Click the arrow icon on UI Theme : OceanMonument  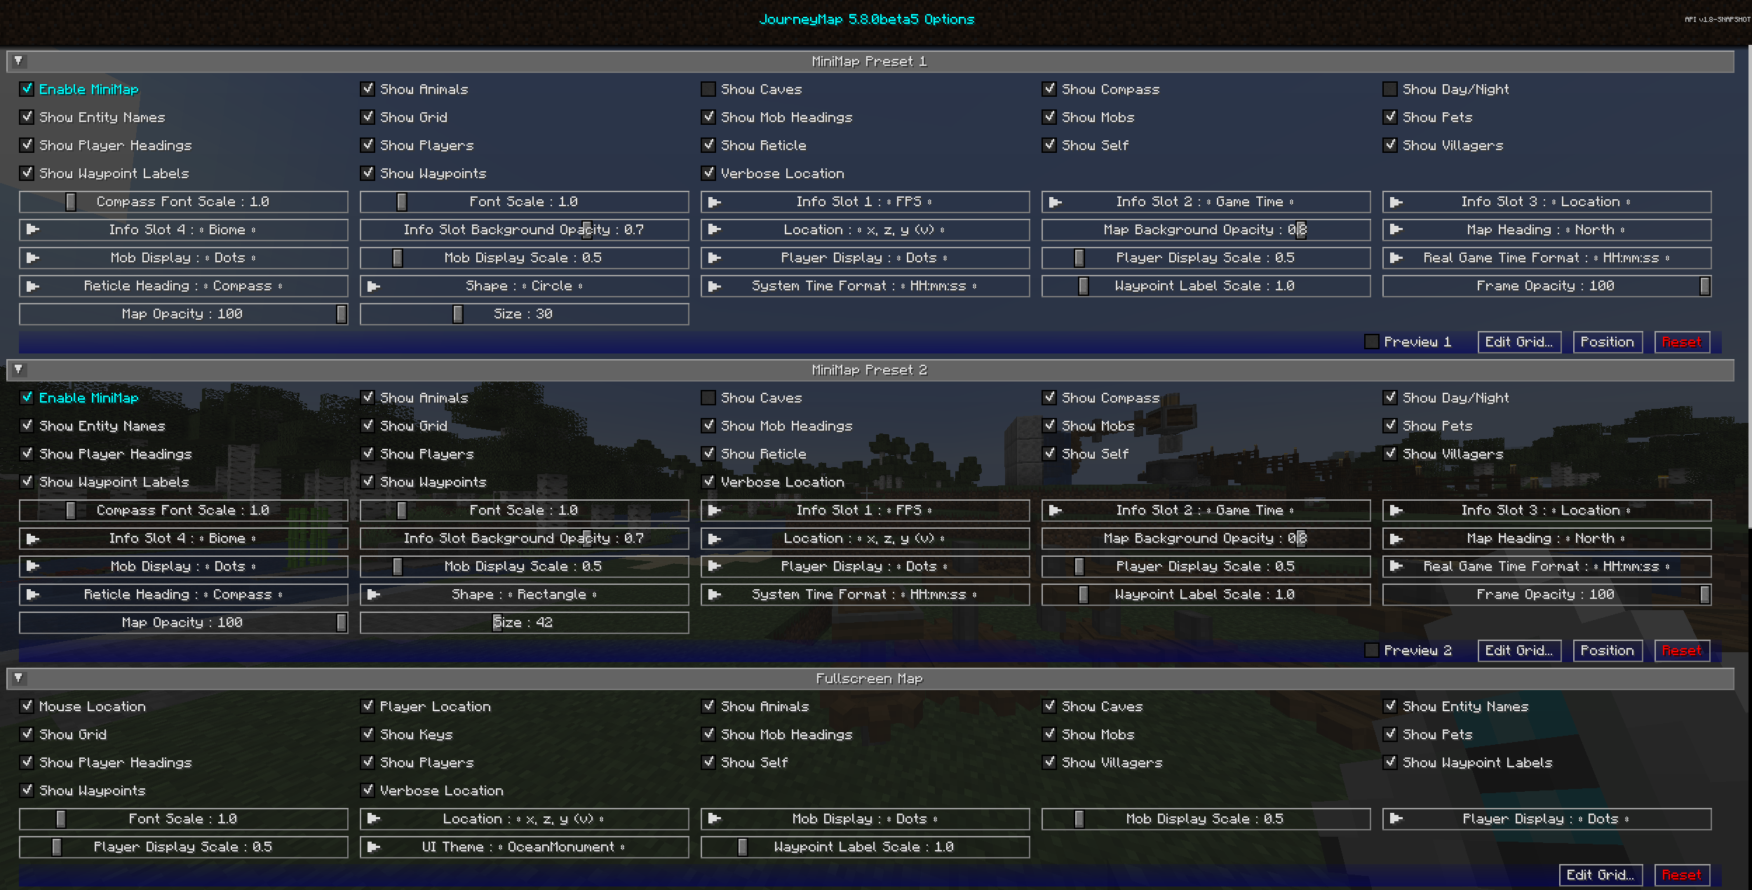pyautogui.click(x=373, y=847)
